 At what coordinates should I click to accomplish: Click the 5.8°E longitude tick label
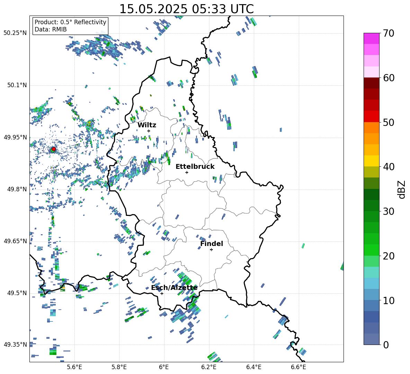(x=119, y=367)
